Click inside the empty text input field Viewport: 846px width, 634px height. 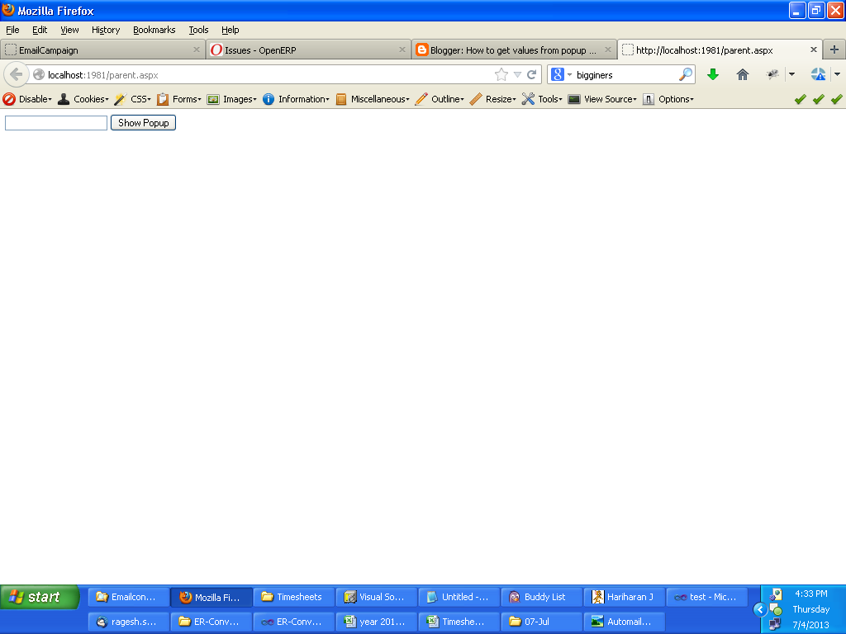tap(55, 122)
